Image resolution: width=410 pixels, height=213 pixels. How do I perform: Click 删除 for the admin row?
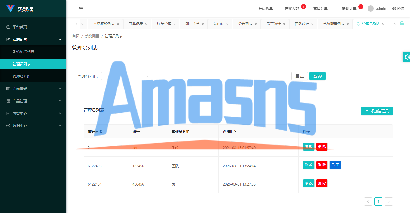[322, 147]
